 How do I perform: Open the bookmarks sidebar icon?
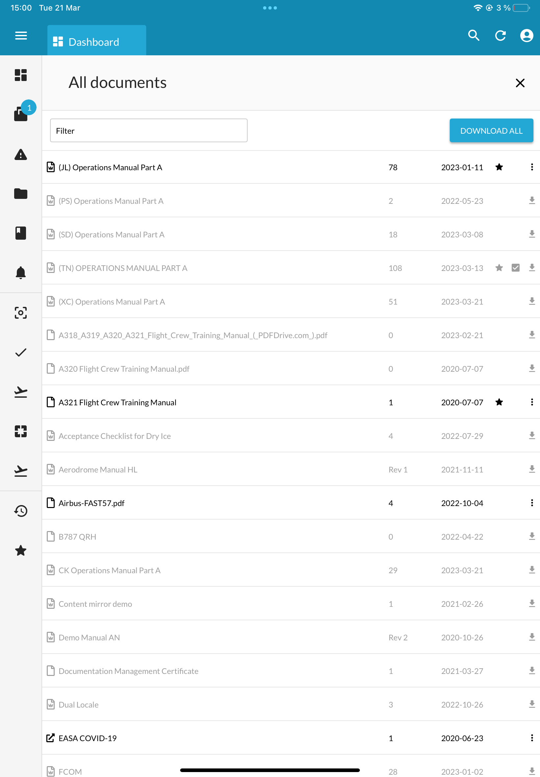[x=21, y=233]
